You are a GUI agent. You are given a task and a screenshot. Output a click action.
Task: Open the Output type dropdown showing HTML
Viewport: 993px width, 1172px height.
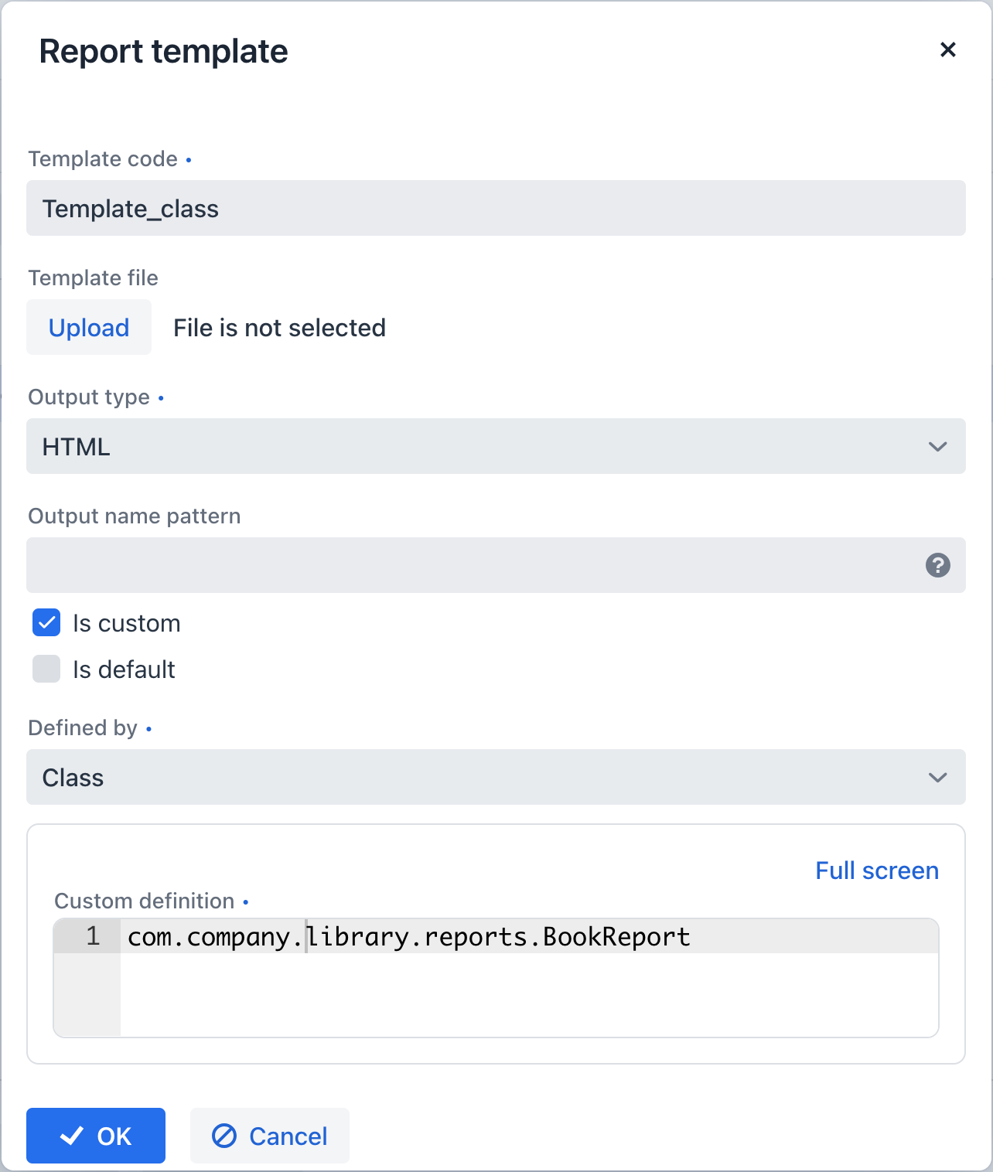tap(496, 446)
